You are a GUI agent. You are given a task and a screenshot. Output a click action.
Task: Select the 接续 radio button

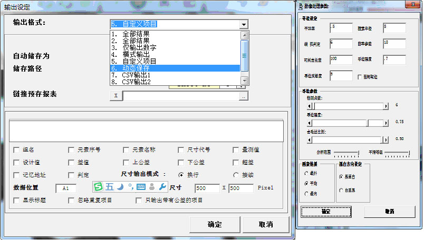point(236,175)
